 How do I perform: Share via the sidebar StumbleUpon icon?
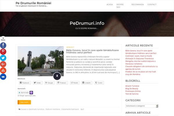3,70
